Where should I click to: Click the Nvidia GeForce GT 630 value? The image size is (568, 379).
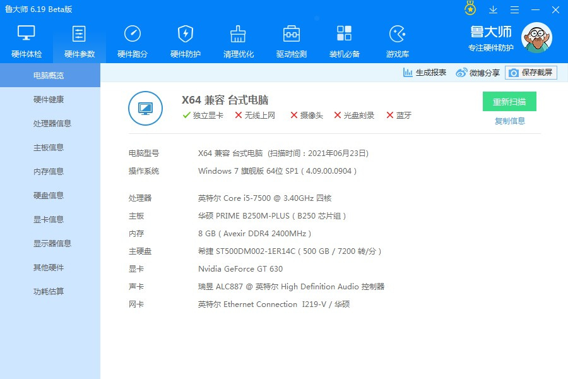(240, 268)
